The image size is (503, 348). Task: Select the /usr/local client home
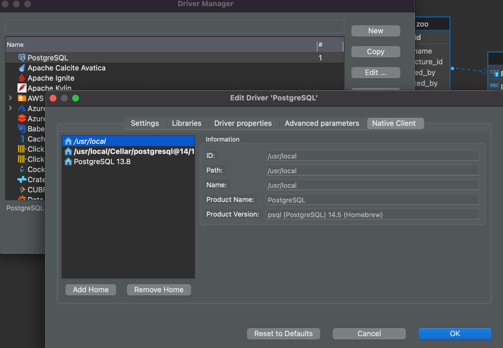(x=128, y=141)
